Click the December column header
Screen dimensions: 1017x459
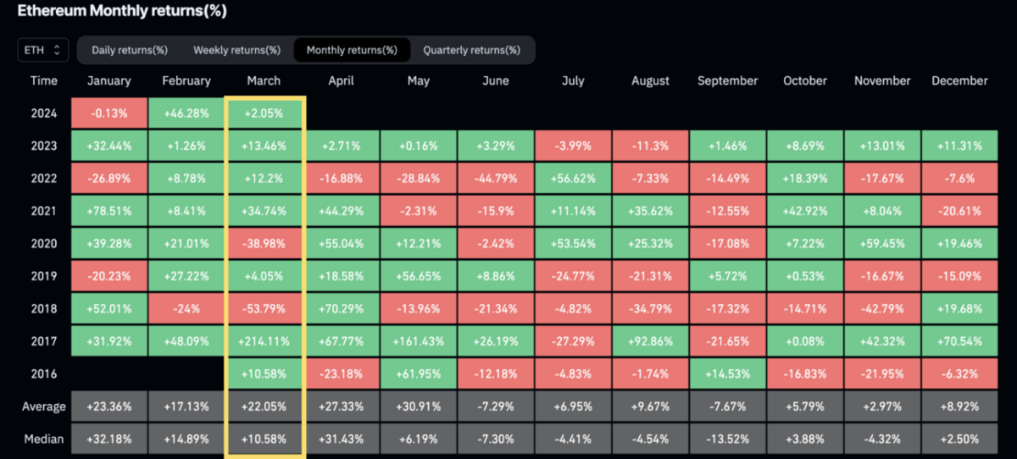[x=959, y=81]
